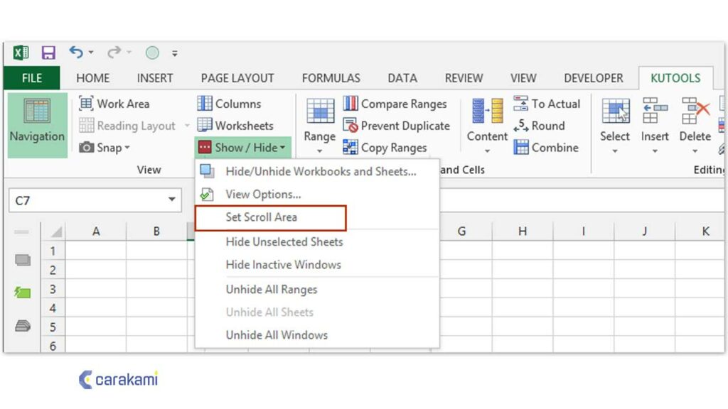Click the Reading Layout tool
Screen dimensions: 728x409
pos(127,126)
